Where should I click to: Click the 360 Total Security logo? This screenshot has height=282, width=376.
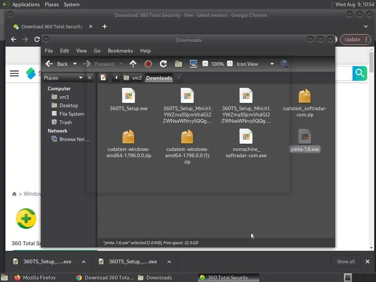point(26,218)
